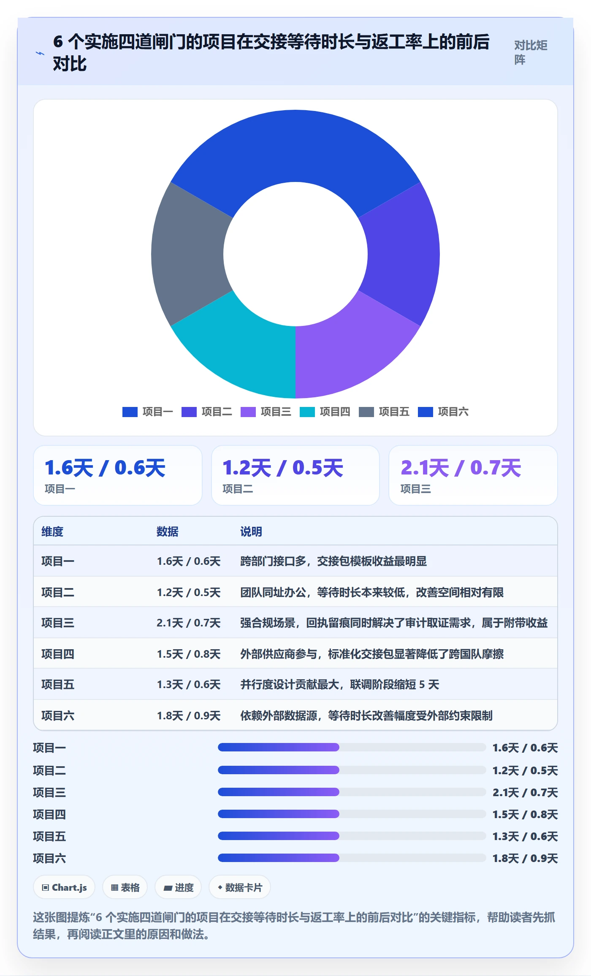Click the cyan donut segment
This screenshot has width=591, height=976.
coord(241,347)
